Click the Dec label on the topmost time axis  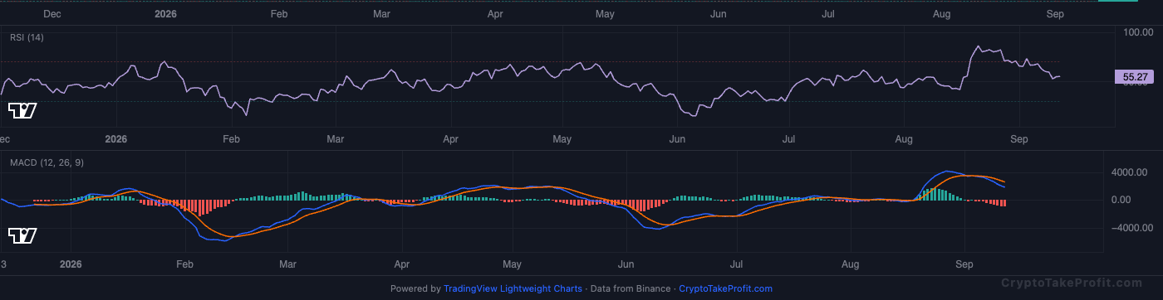pos(52,14)
